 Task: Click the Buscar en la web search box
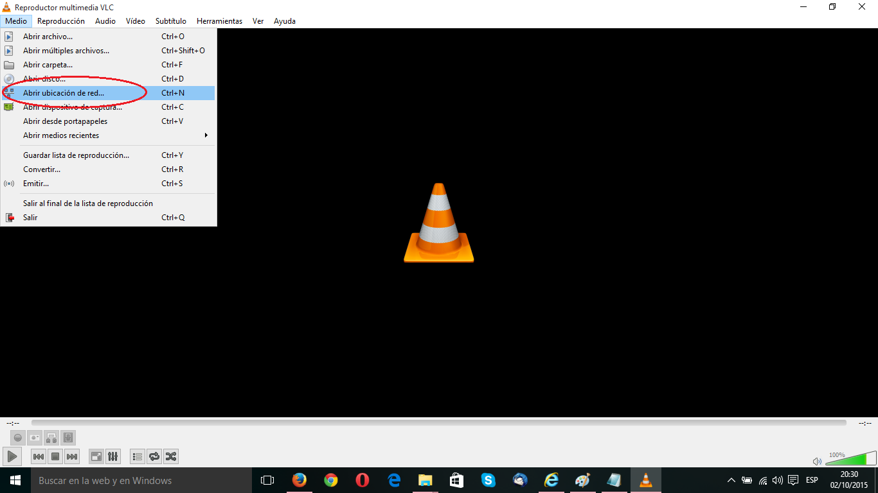tap(141, 480)
